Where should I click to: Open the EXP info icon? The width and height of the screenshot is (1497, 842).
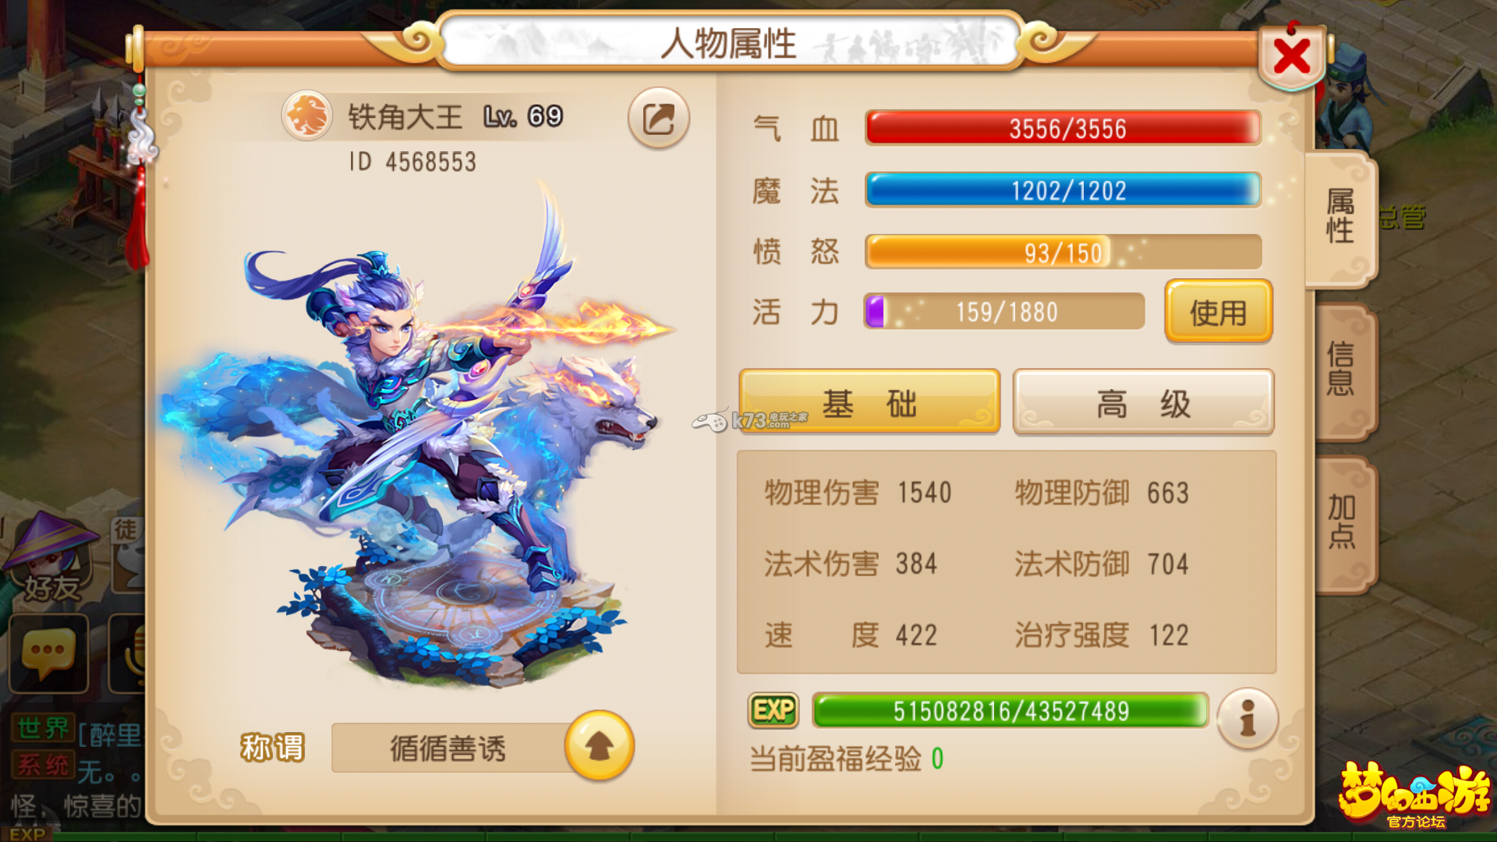pos(1247,718)
